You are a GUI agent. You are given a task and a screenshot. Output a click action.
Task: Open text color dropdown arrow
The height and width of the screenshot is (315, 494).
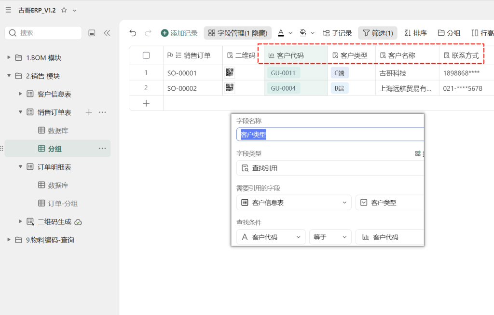(290, 33)
